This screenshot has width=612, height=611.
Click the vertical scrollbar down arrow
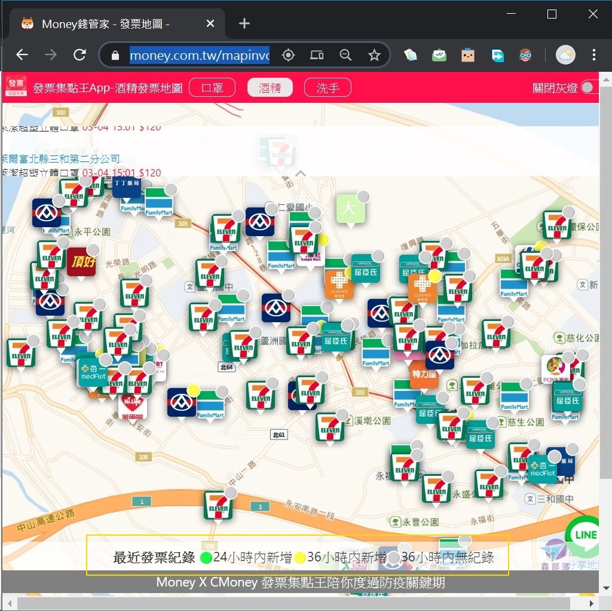point(605,588)
